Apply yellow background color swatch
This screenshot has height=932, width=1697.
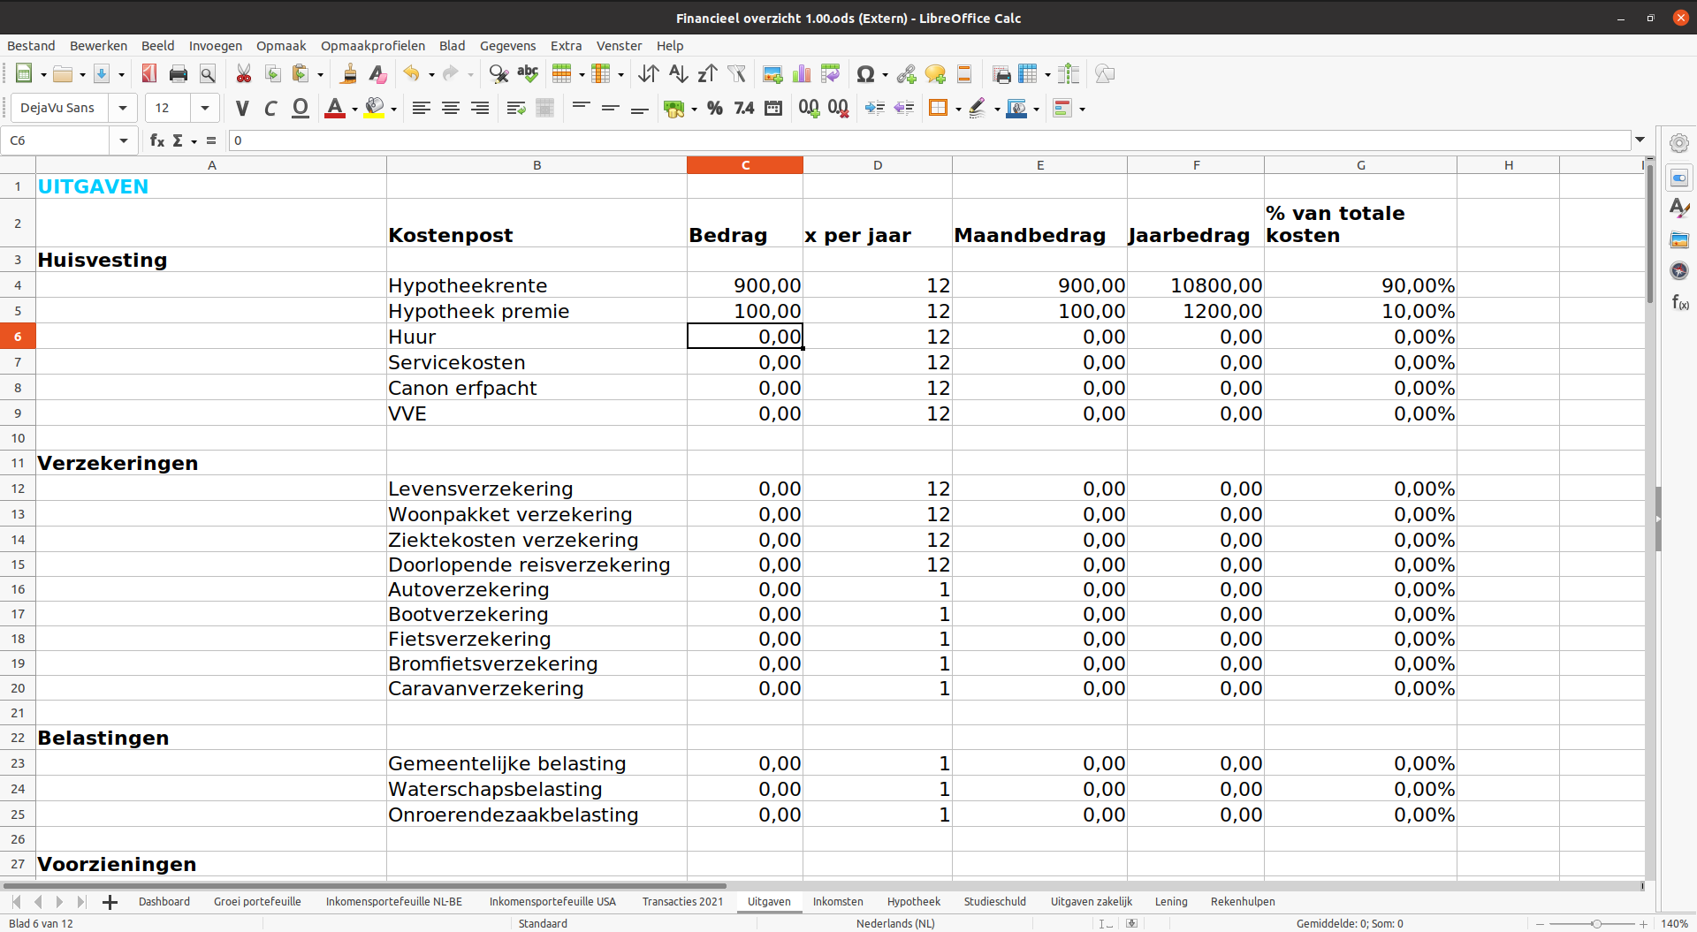pos(374,108)
